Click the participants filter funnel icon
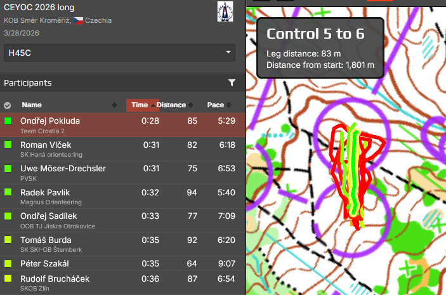 point(232,83)
